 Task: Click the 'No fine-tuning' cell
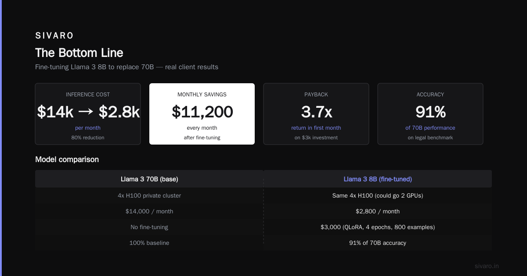pyautogui.click(x=149, y=227)
